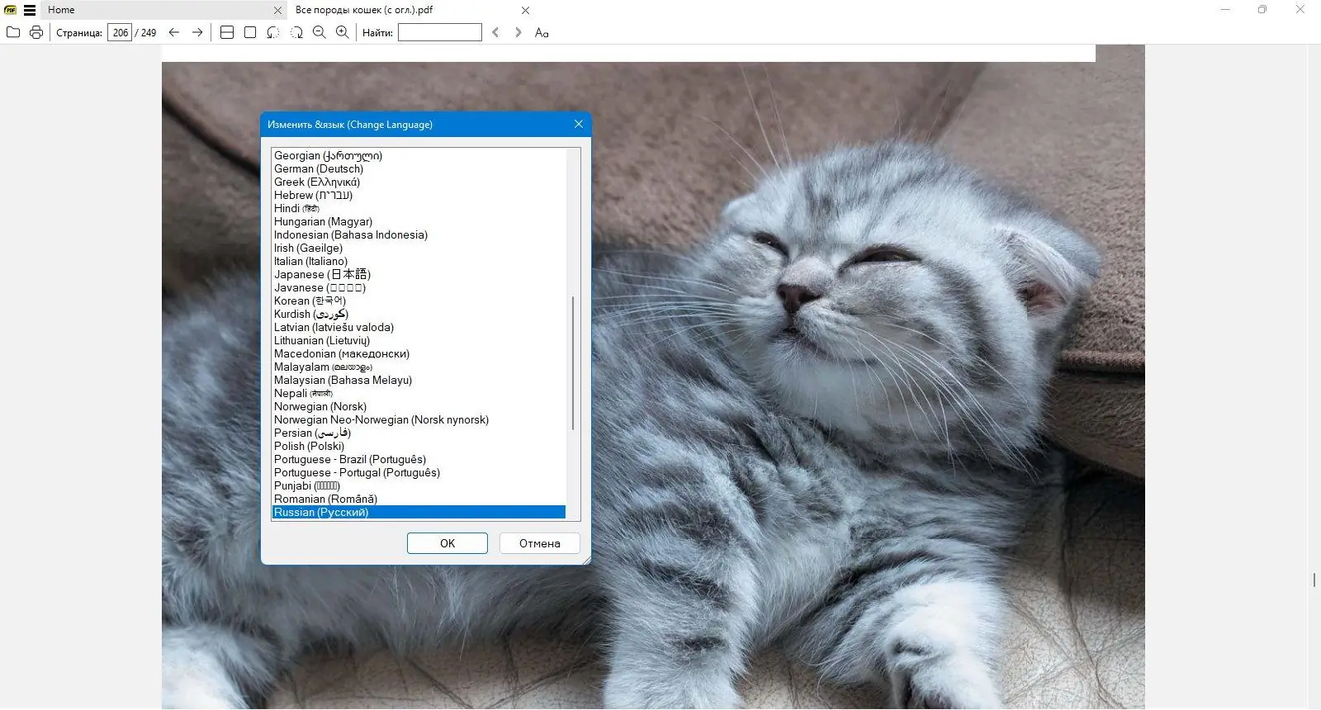Click the Найти search field
Screen dimensions: 1321x710
pyautogui.click(x=440, y=32)
